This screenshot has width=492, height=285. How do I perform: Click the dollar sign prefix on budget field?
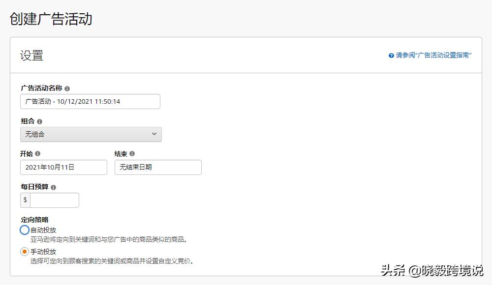[25, 200]
